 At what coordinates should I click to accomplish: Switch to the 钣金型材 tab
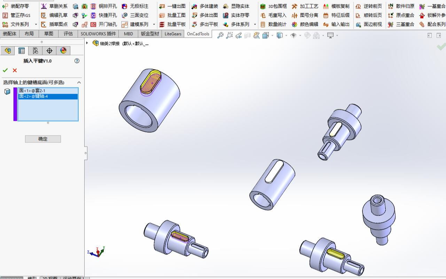[x=150, y=33]
